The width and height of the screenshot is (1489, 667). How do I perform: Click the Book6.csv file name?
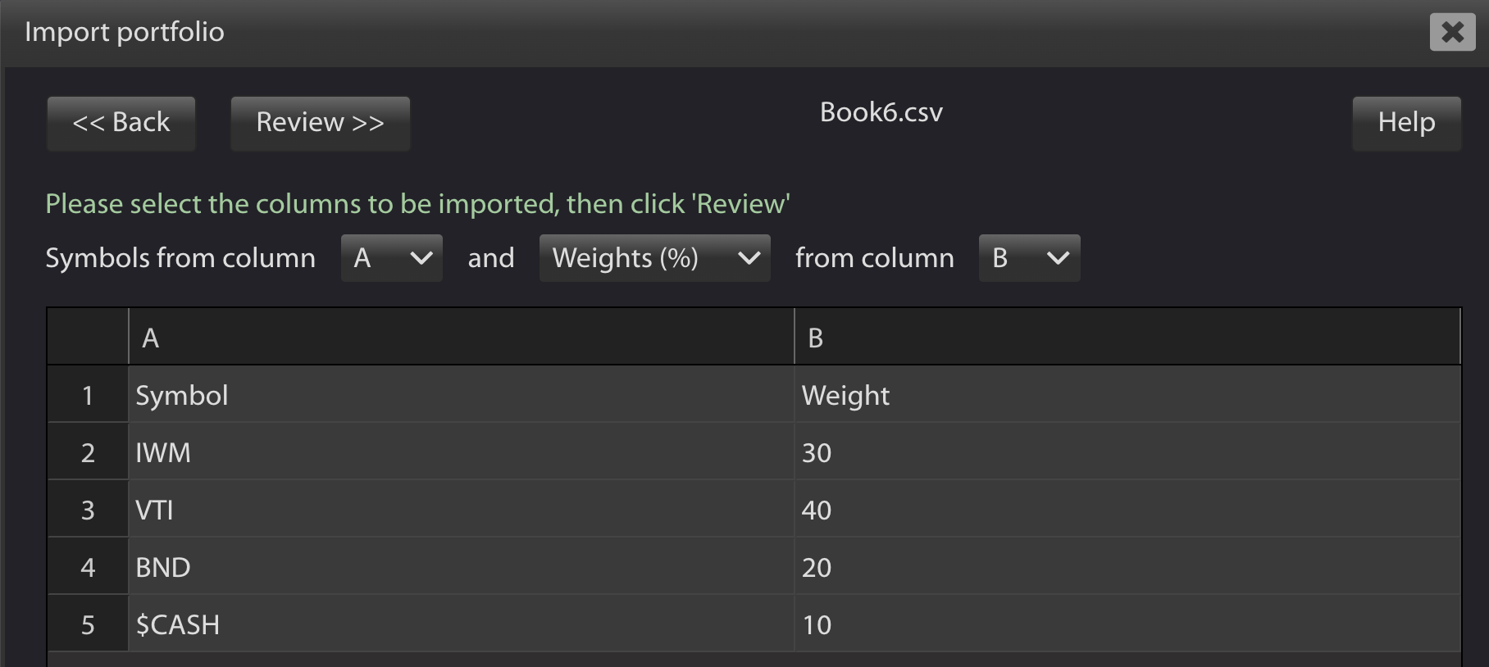tap(881, 112)
